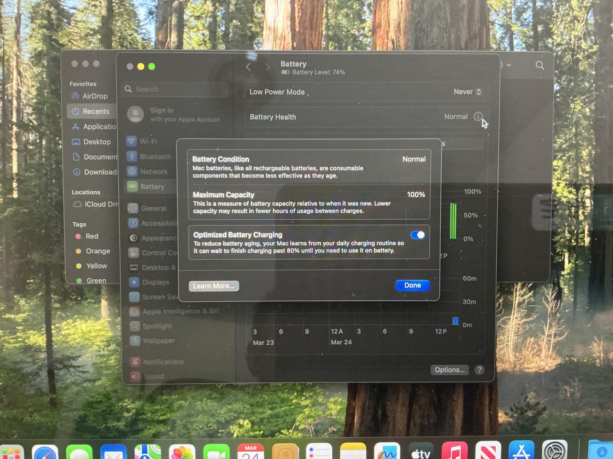Click the Search field in System Settings

click(175, 89)
